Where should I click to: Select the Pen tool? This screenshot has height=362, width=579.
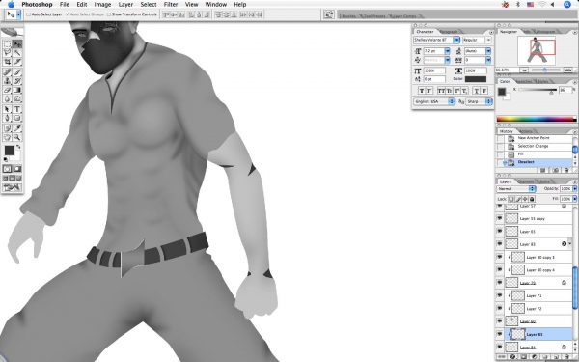click(7, 118)
